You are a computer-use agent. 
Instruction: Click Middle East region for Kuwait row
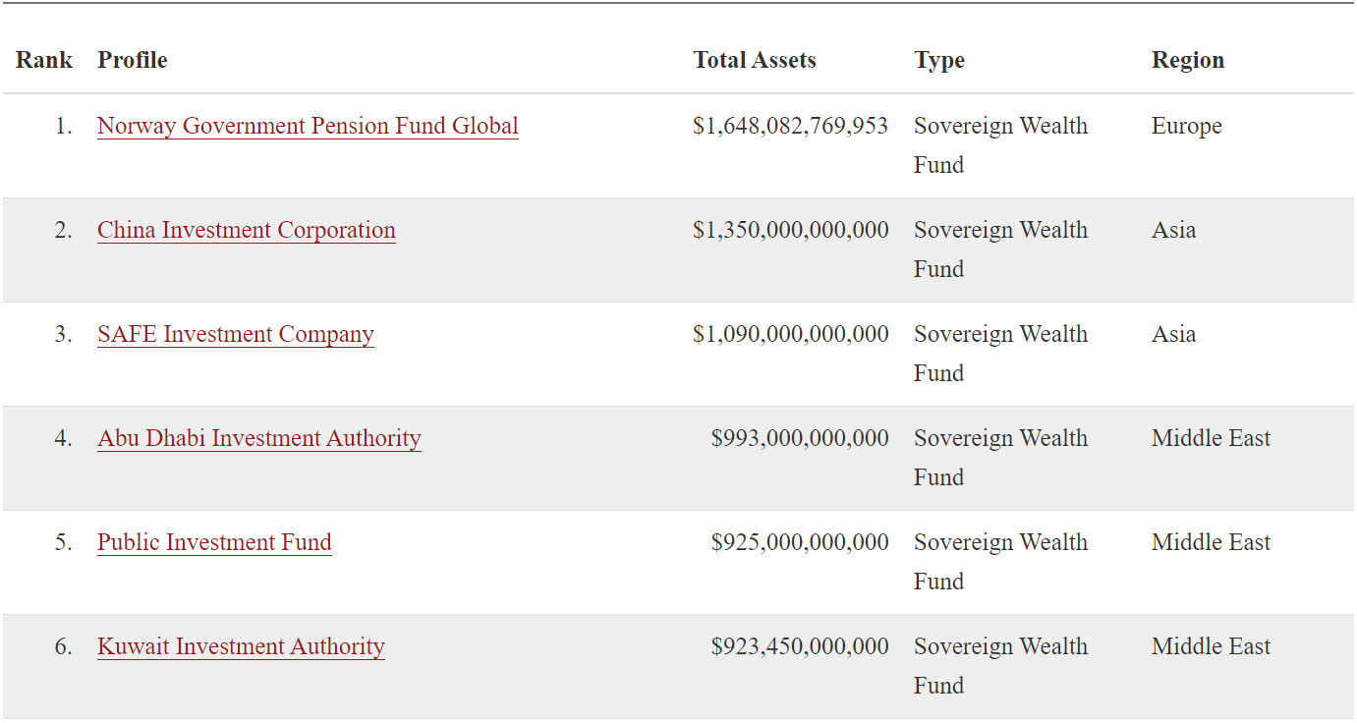click(1211, 646)
